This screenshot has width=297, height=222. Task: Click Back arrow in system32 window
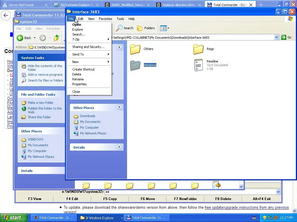pyautogui.click(x=20, y=38)
